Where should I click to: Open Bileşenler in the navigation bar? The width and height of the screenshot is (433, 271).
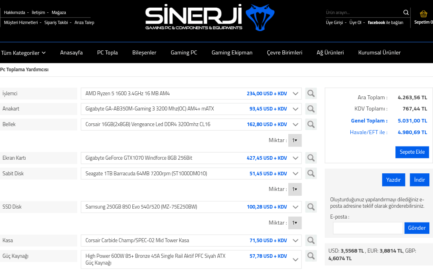144,52
